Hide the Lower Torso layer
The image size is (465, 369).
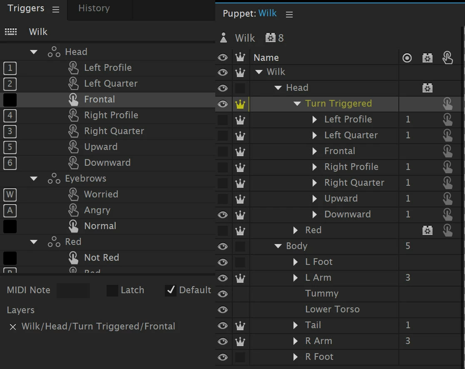[x=223, y=310]
